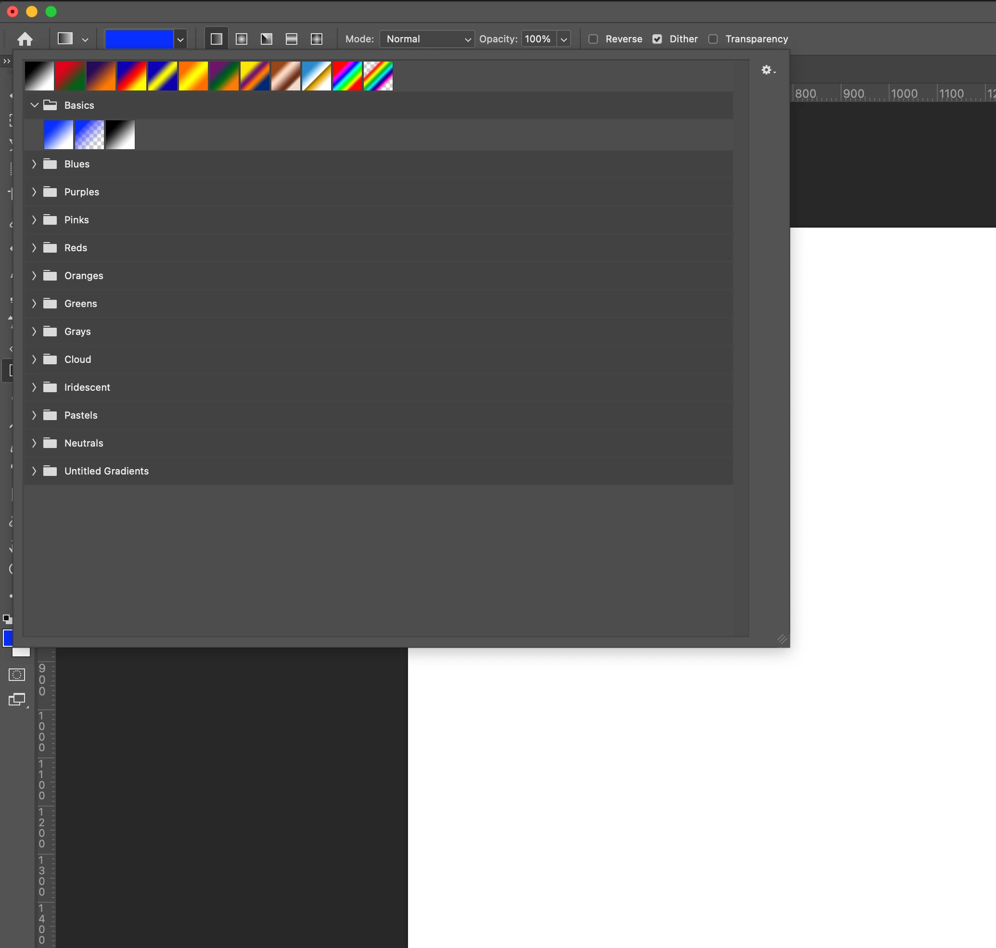Viewport: 996px width, 948px height.
Task: Select the Reflected Gradient style icon
Action: (x=292, y=39)
